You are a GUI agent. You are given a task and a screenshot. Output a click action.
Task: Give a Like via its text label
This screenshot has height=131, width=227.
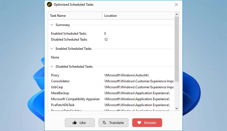click(83, 123)
